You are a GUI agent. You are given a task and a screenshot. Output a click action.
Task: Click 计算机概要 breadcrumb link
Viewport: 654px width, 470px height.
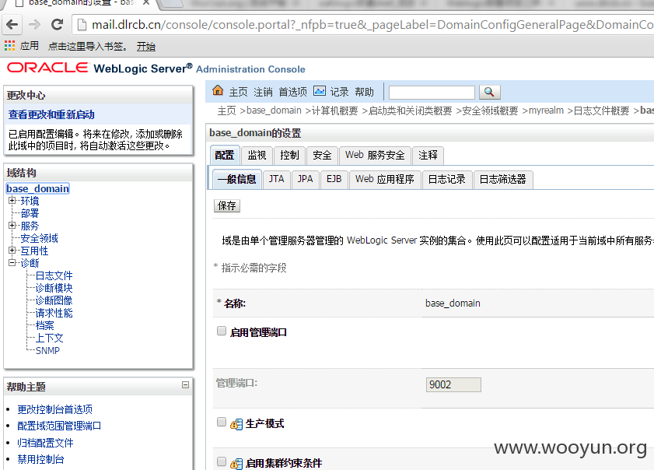pyautogui.click(x=335, y=110)
